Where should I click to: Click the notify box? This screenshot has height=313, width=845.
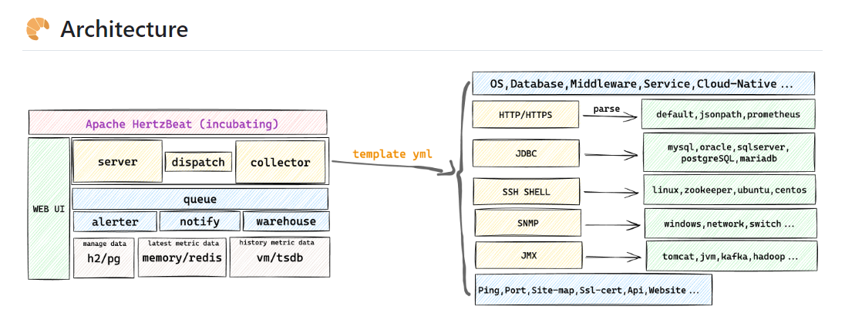(x=200, y=221)
